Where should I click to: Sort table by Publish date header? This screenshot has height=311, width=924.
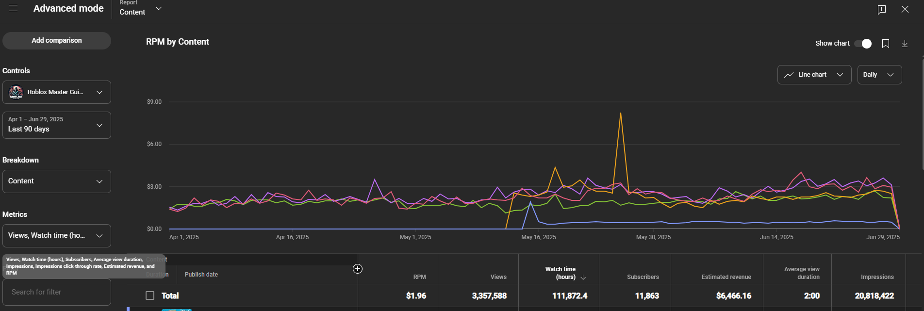coord(201,275)
